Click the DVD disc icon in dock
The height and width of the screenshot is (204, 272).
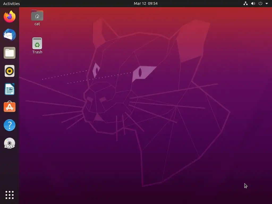tap(10, 143)
